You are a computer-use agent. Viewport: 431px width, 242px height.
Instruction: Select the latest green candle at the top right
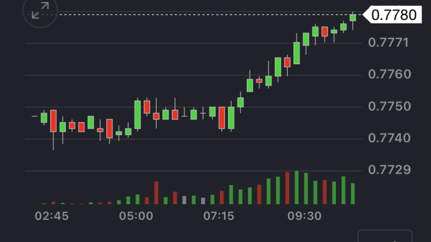point(353,18)
